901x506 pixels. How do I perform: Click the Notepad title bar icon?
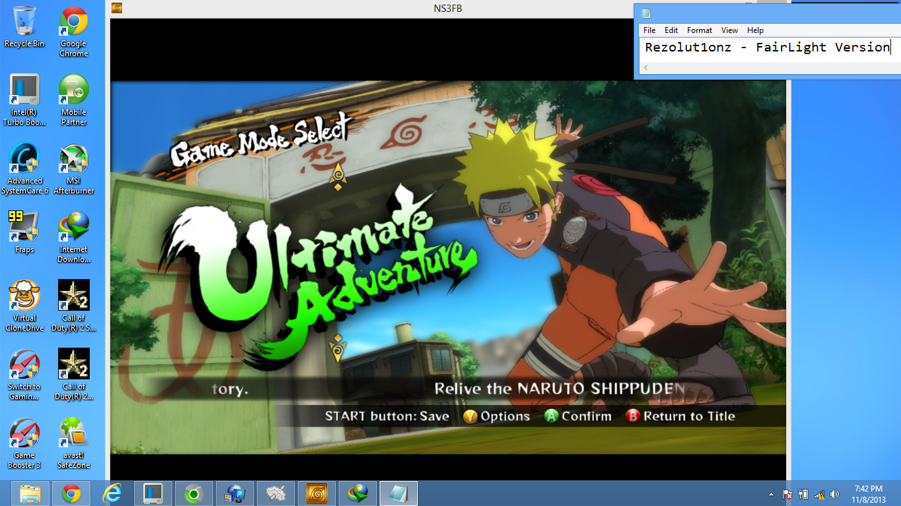(646, 13)
